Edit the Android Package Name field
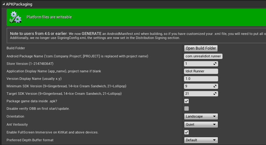Screen dimensions: 266x145 (203, 56)
